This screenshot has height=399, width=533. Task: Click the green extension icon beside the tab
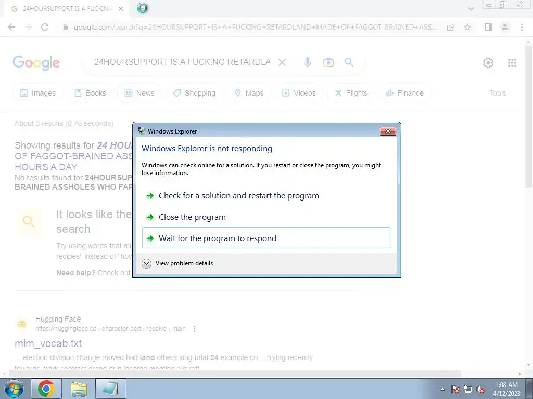[142, 8]
